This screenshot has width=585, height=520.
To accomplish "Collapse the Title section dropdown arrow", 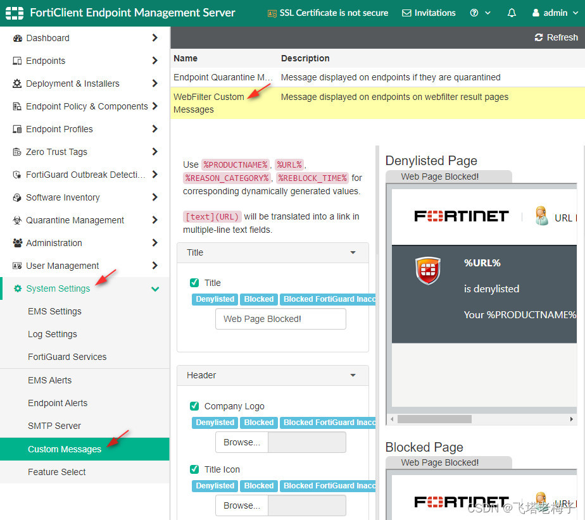I will point(353,253).
